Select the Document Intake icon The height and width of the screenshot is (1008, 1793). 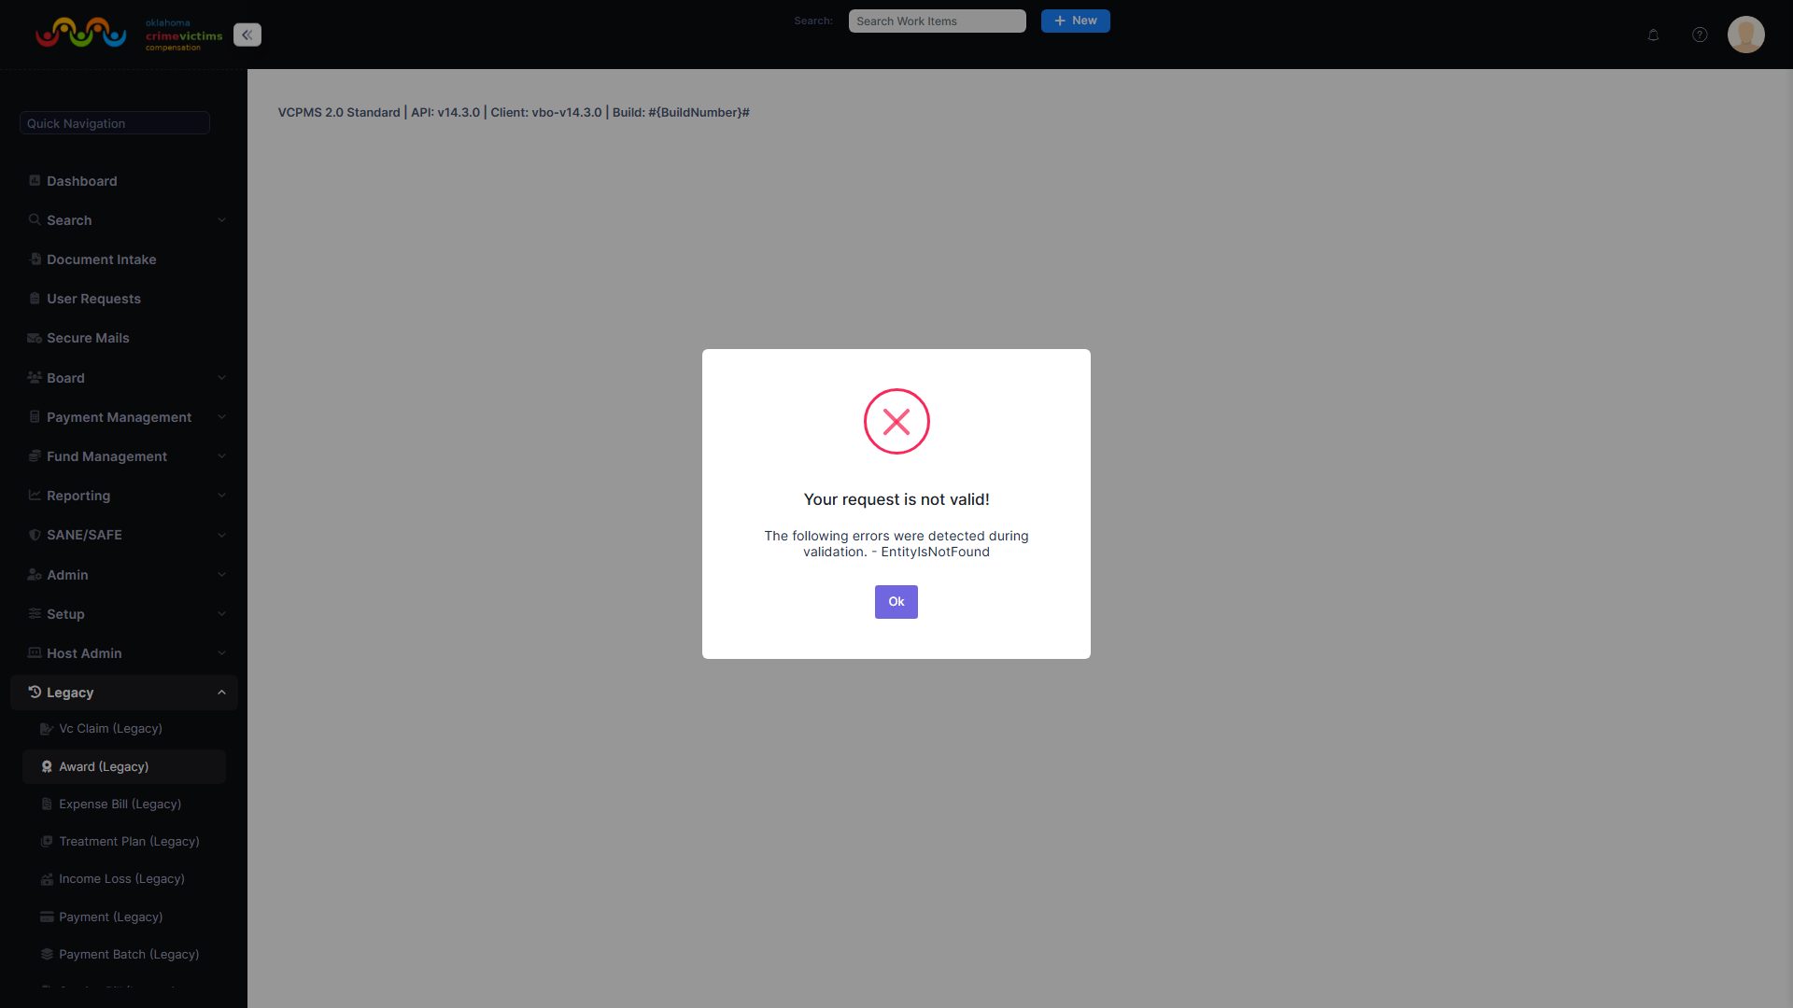[x=35, y=259]
